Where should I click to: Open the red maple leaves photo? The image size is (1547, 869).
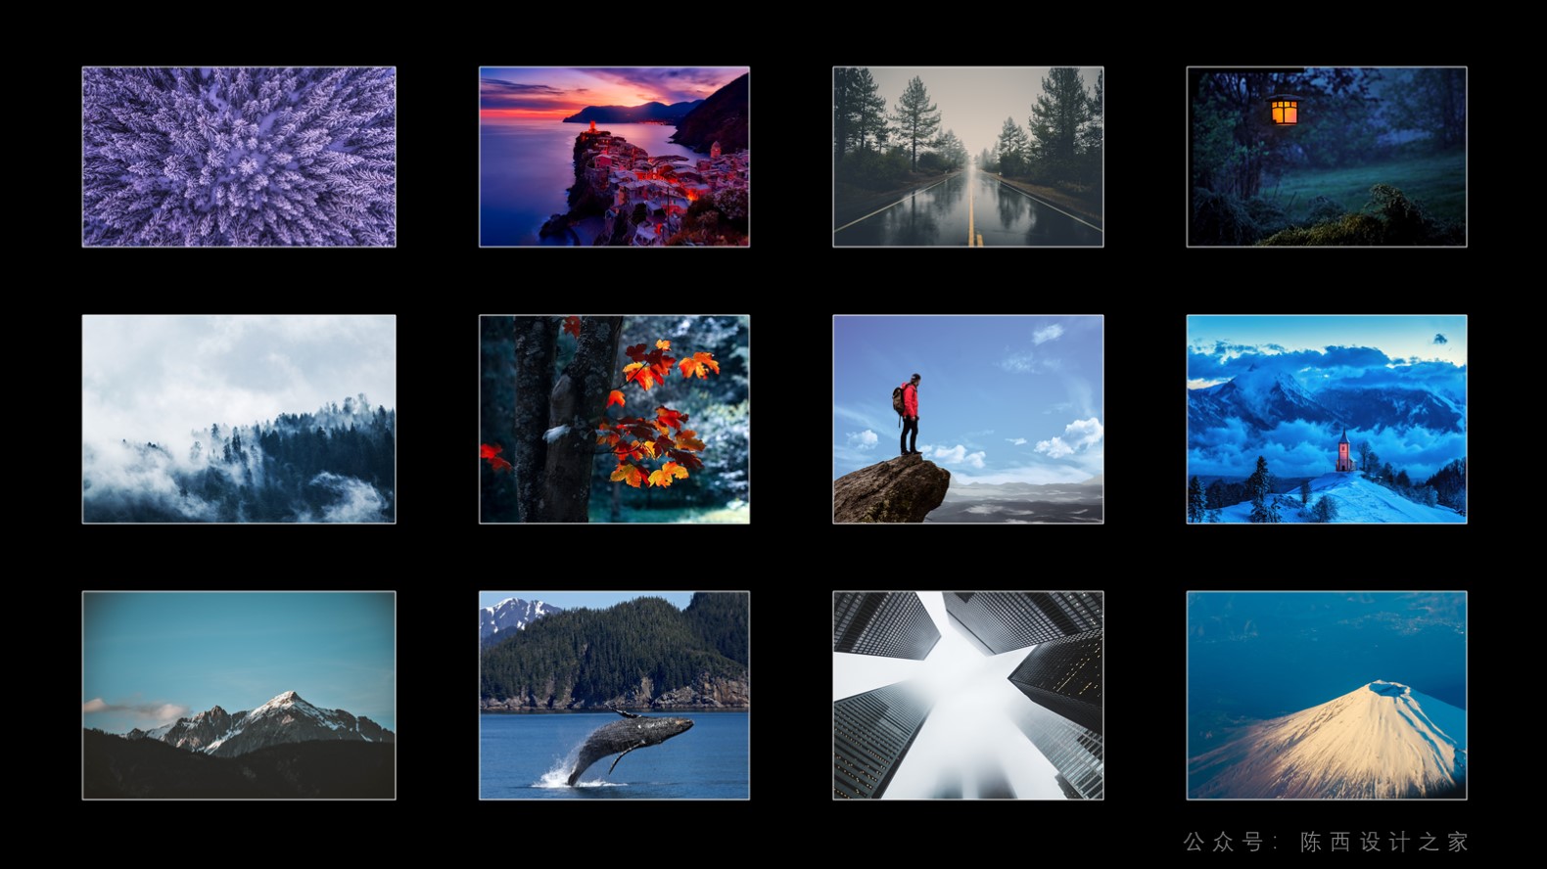coord(614,419)
